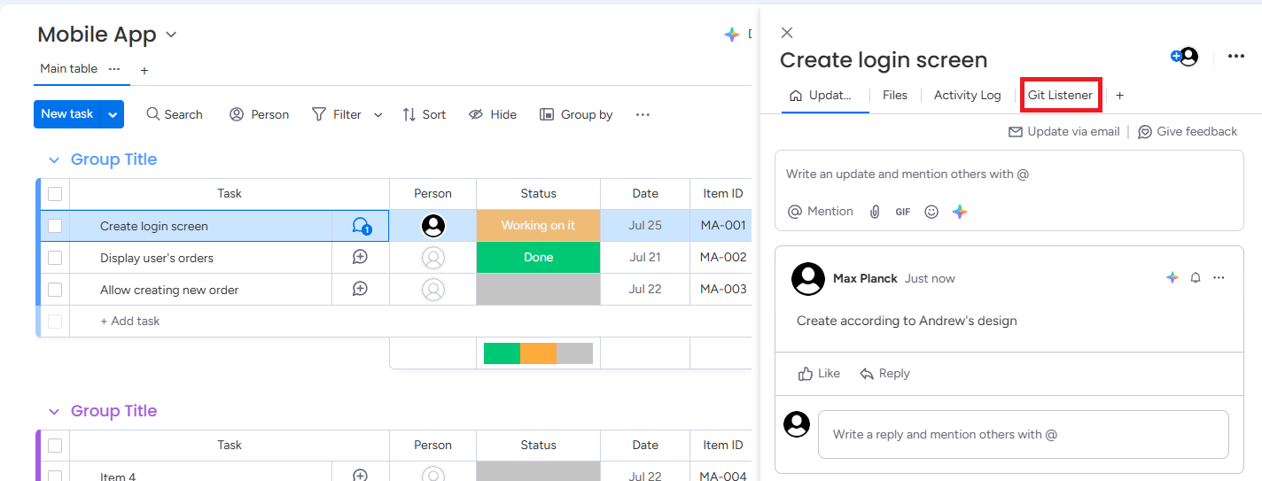This screenshot has width=1262, height=481.
Task: Click the Update via email link
Action: click(x=1063, y=132)
